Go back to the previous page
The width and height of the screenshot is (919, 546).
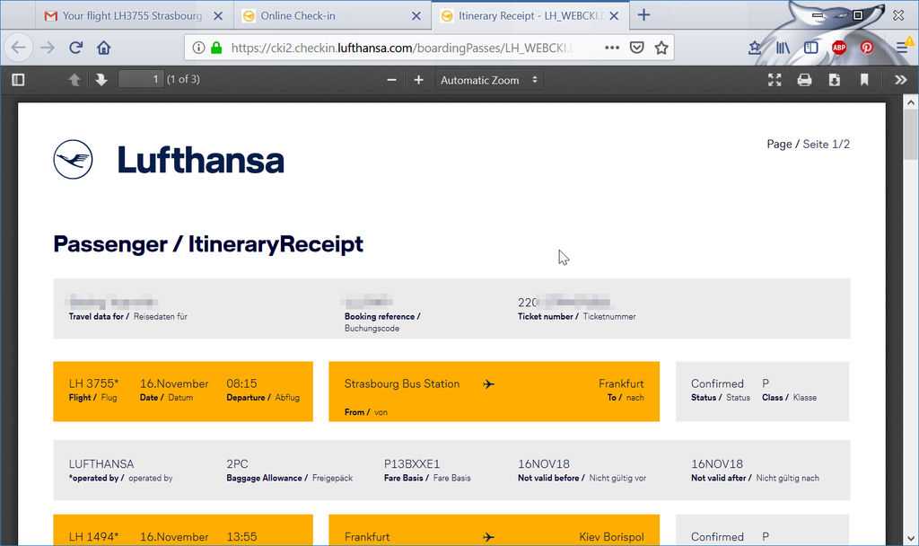[19, 48]
